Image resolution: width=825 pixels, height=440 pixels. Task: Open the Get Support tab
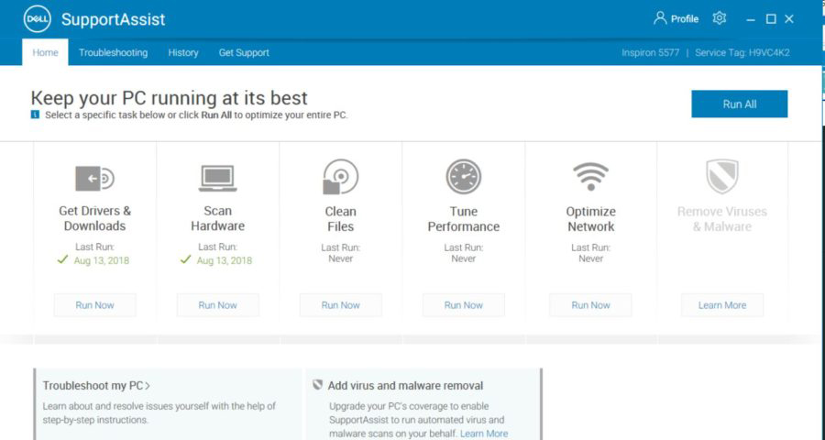[244, 52]
